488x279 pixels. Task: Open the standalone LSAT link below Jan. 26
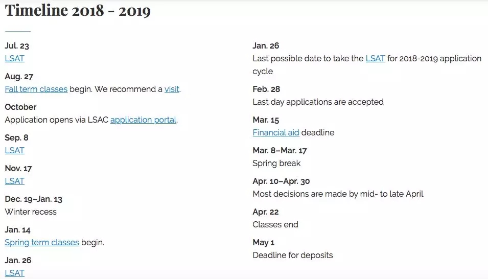click(14, 273)
